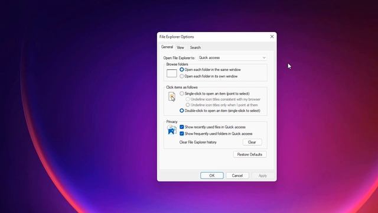Click the Privacy group label
Viewport: 378px width, 213px height.
pos(172,122)
